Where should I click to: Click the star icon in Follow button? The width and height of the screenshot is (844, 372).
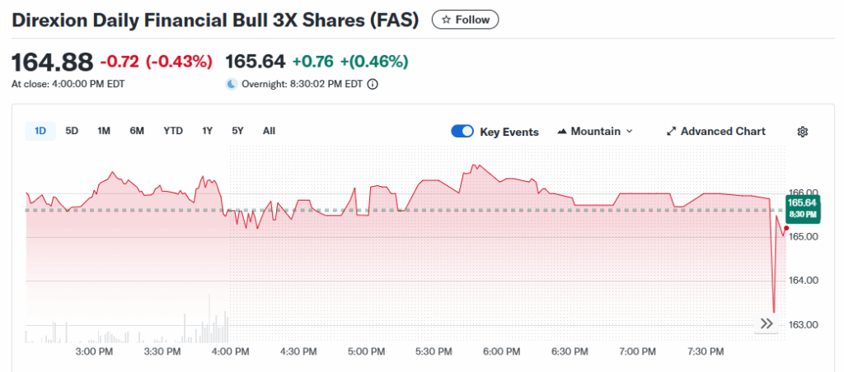click(446, 20)
